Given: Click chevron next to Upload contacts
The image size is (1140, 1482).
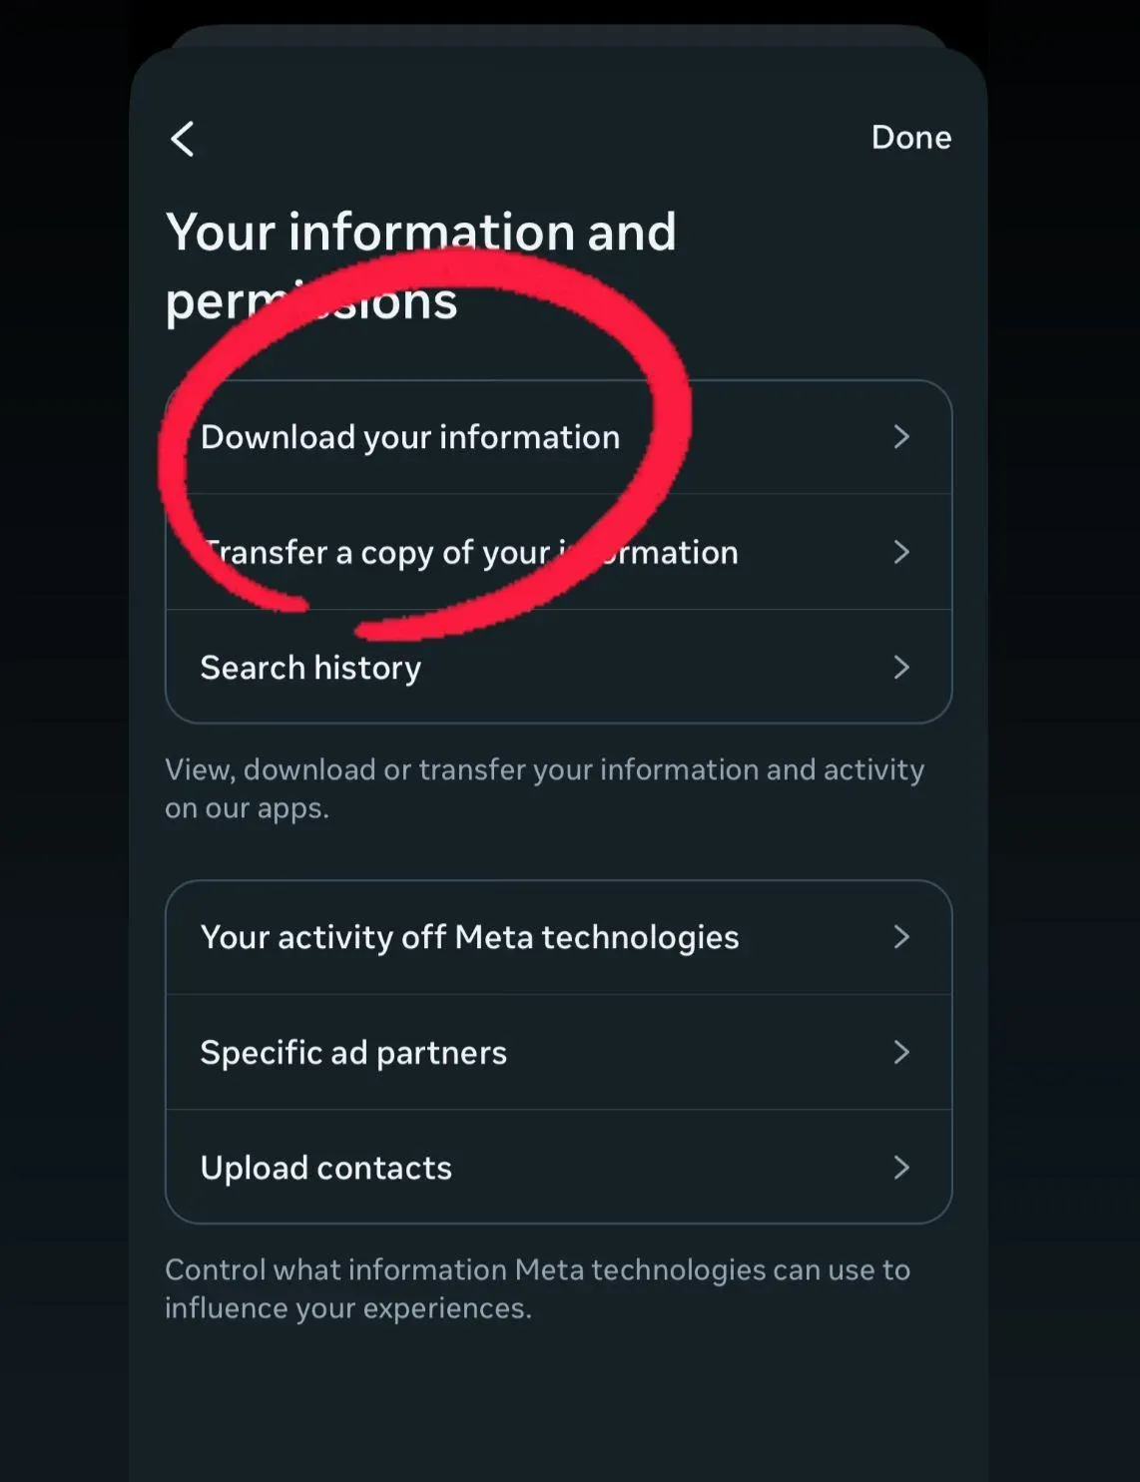Looking at the screenshot, I should point(901,1168).
